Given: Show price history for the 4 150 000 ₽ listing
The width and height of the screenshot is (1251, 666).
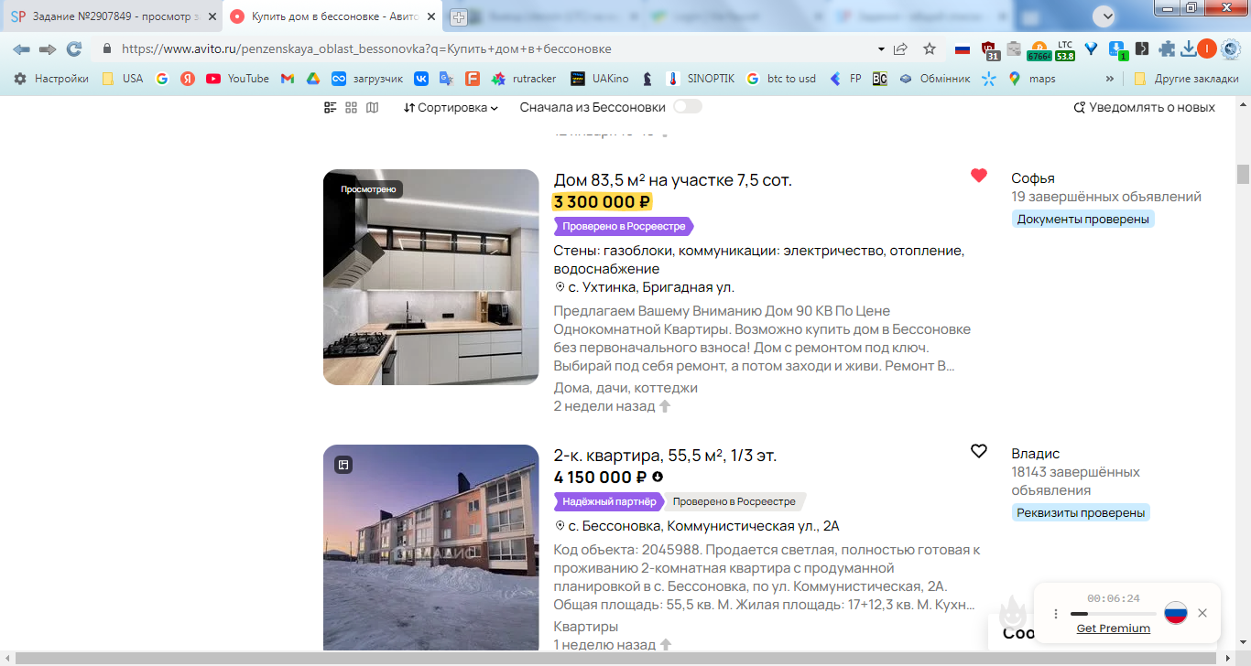Looking at the screenshot, I should click(x=658, y=477).
